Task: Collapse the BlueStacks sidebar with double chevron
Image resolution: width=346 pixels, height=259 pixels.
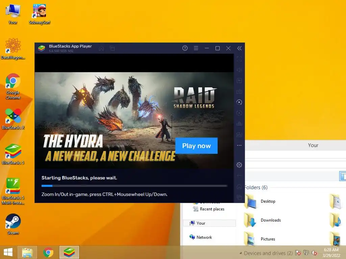Action: click(240, 48)
